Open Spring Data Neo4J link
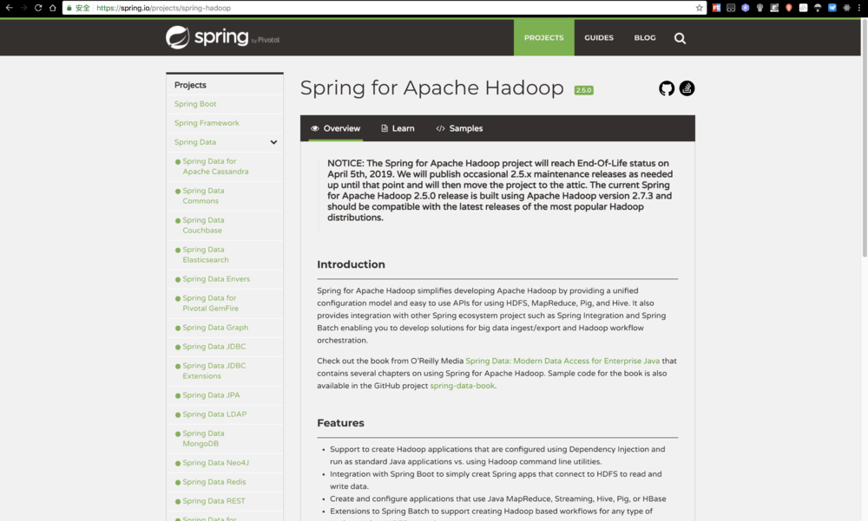 pyautogui.click(x=216, y=463)
